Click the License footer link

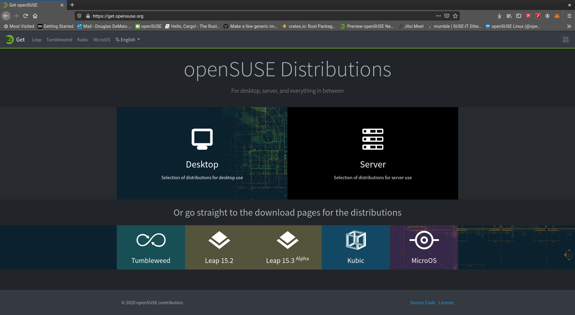click(446, 302)
